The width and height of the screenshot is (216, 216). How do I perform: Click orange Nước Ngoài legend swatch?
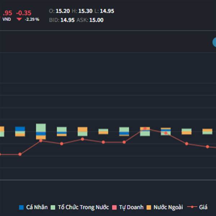[x=149, y=207]
